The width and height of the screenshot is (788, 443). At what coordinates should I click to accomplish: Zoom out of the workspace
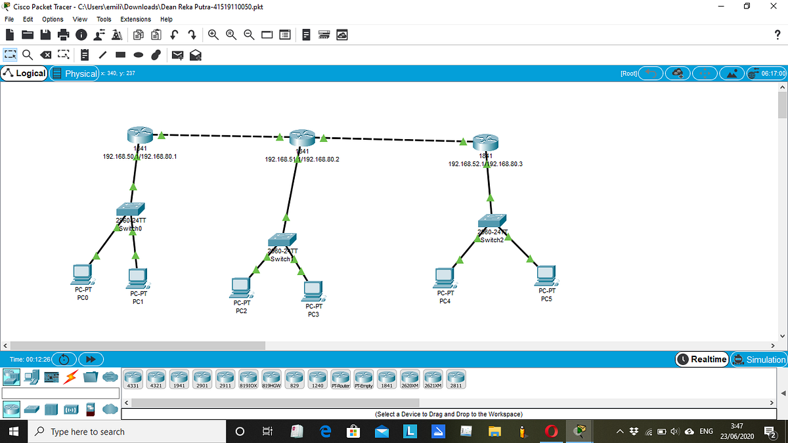tap(249, 35)
